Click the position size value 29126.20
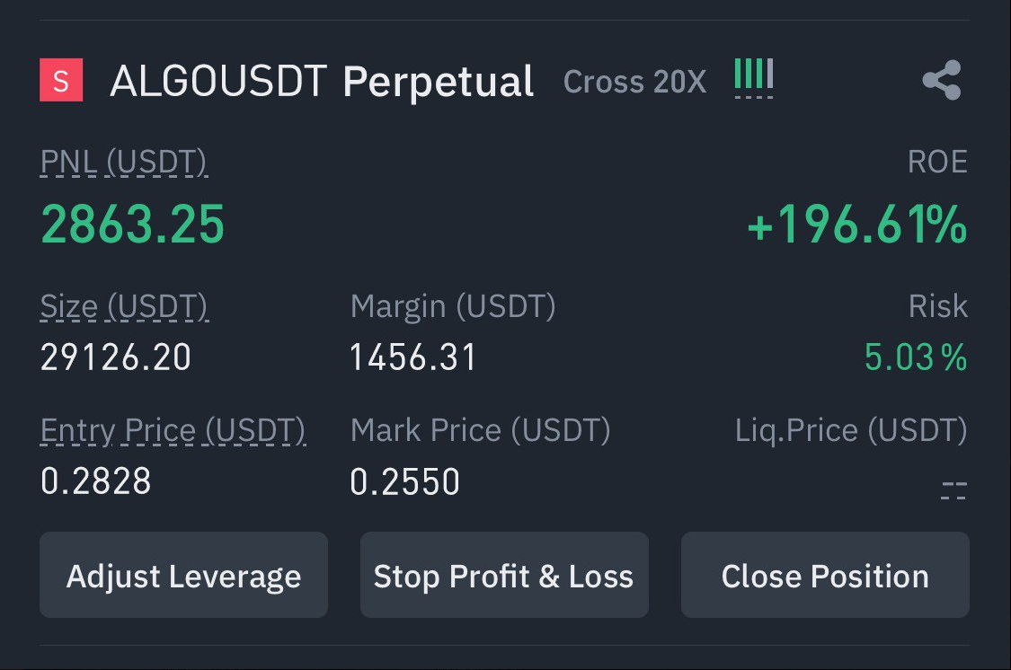Viewport: 1011px width, 670px height. pyautogui.click(x=116, y=358)
